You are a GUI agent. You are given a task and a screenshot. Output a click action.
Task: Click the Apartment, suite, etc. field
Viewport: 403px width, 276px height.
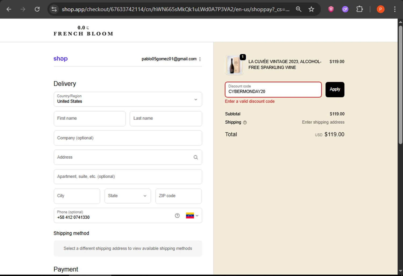[128, 176]
